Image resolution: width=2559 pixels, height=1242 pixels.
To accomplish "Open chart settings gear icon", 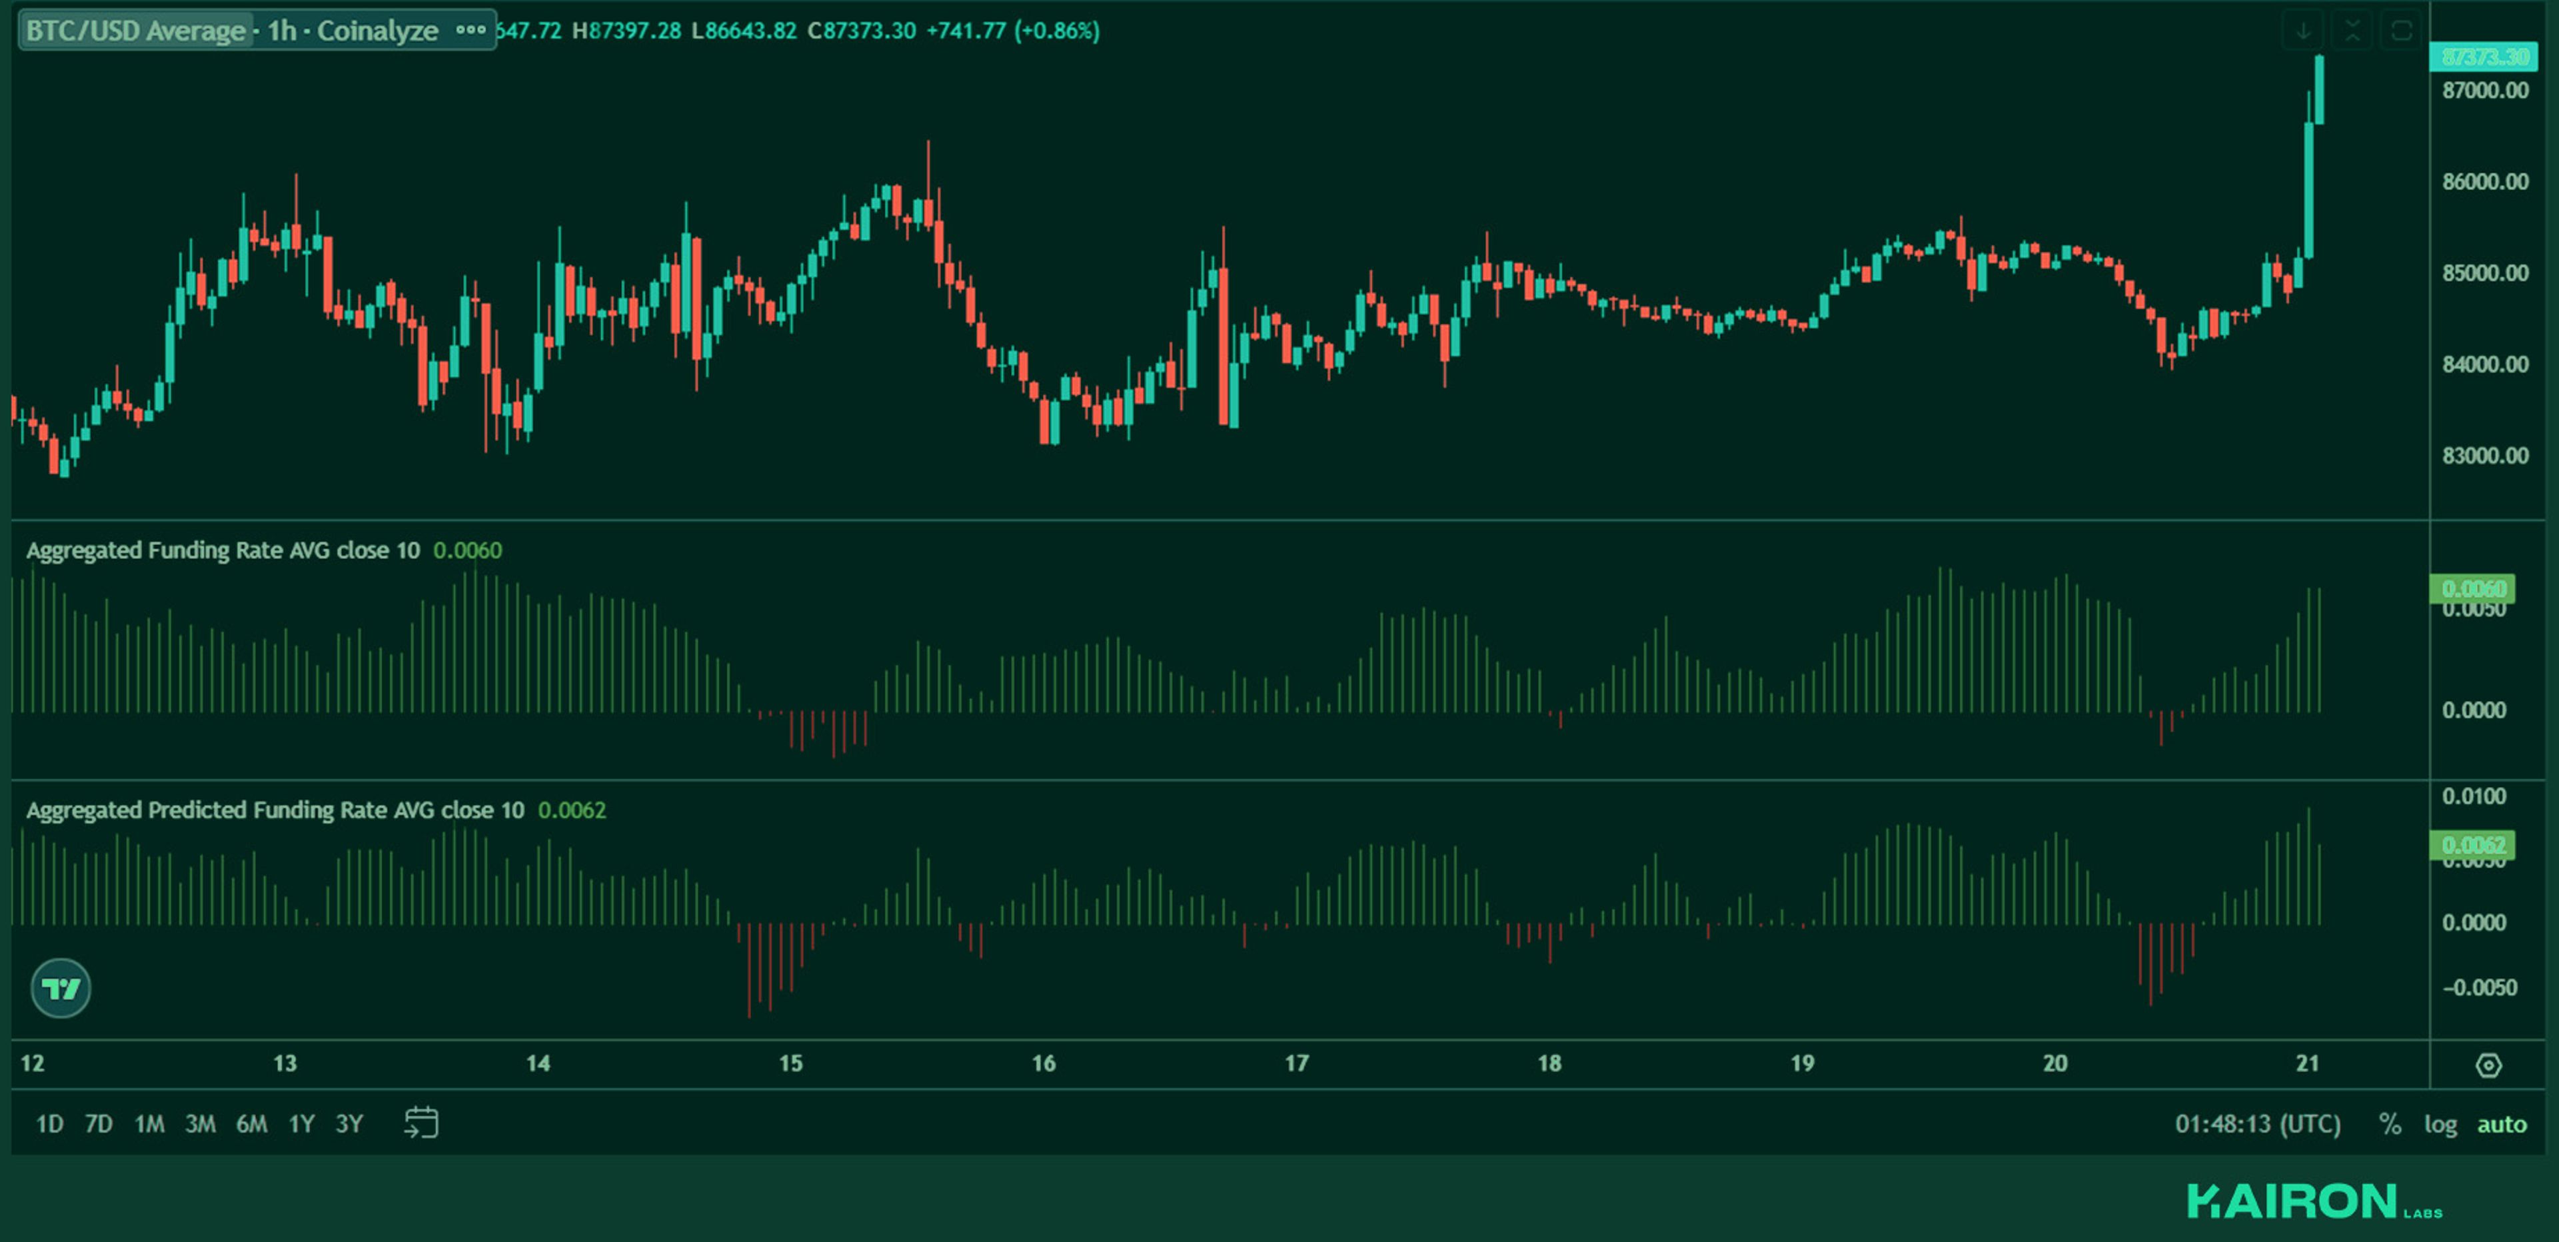I will [x=2488, y=1065].
